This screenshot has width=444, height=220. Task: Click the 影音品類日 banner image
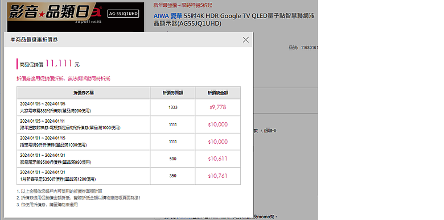point(76,16)
